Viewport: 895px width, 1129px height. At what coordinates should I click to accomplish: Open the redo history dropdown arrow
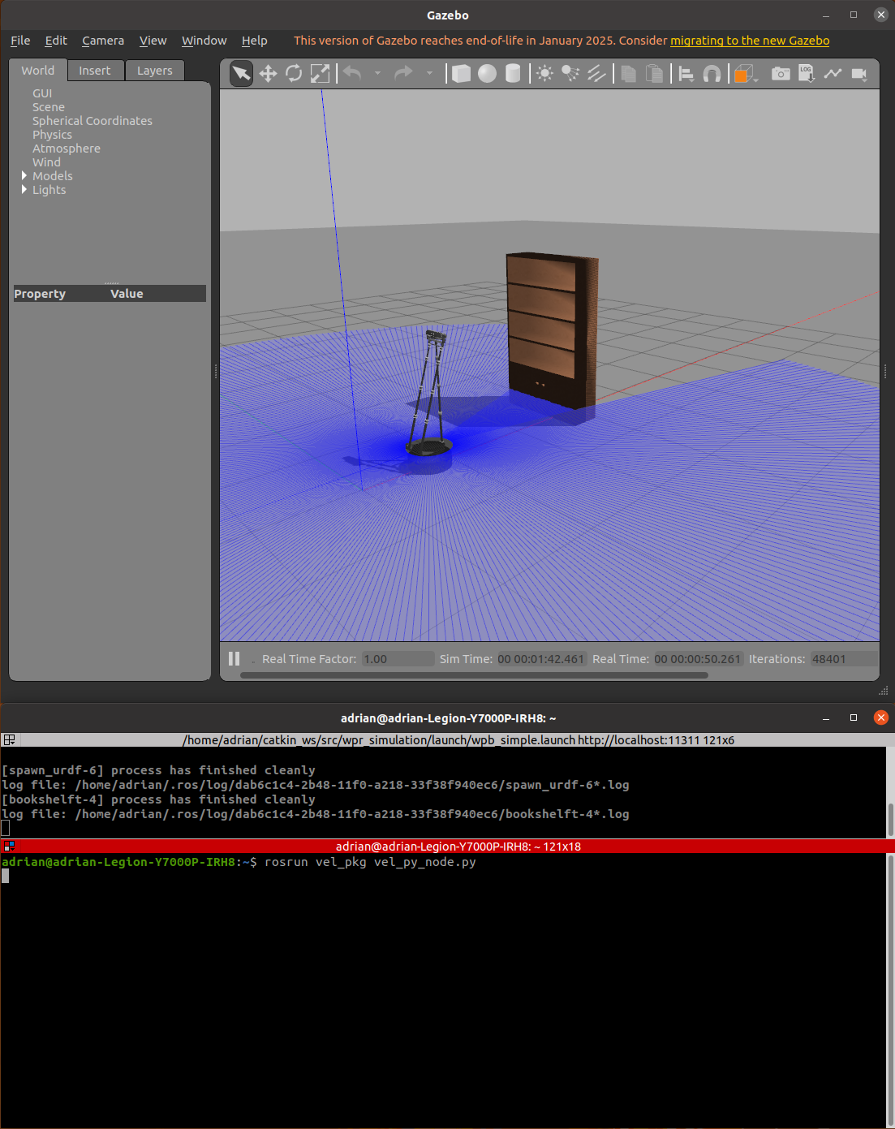[x=429, y=73]
